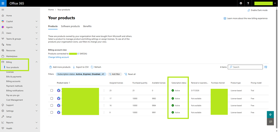Select checkbox for the Trial product row
This screenshot has height=132, width=278.
[x=51, y=90]
